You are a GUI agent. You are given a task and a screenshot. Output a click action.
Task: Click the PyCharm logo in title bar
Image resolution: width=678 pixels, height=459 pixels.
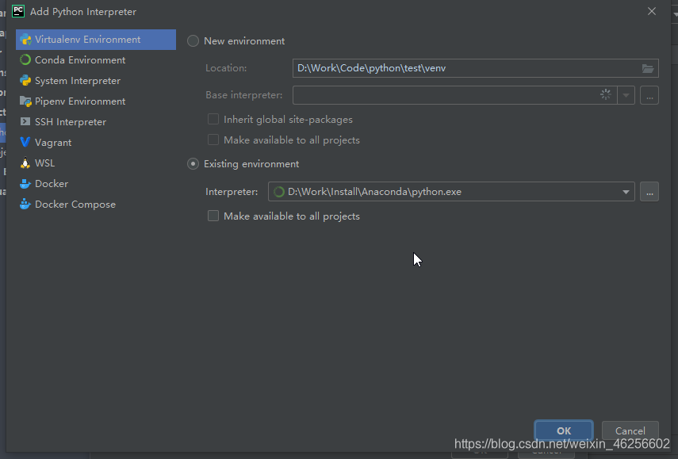point(18,11)
